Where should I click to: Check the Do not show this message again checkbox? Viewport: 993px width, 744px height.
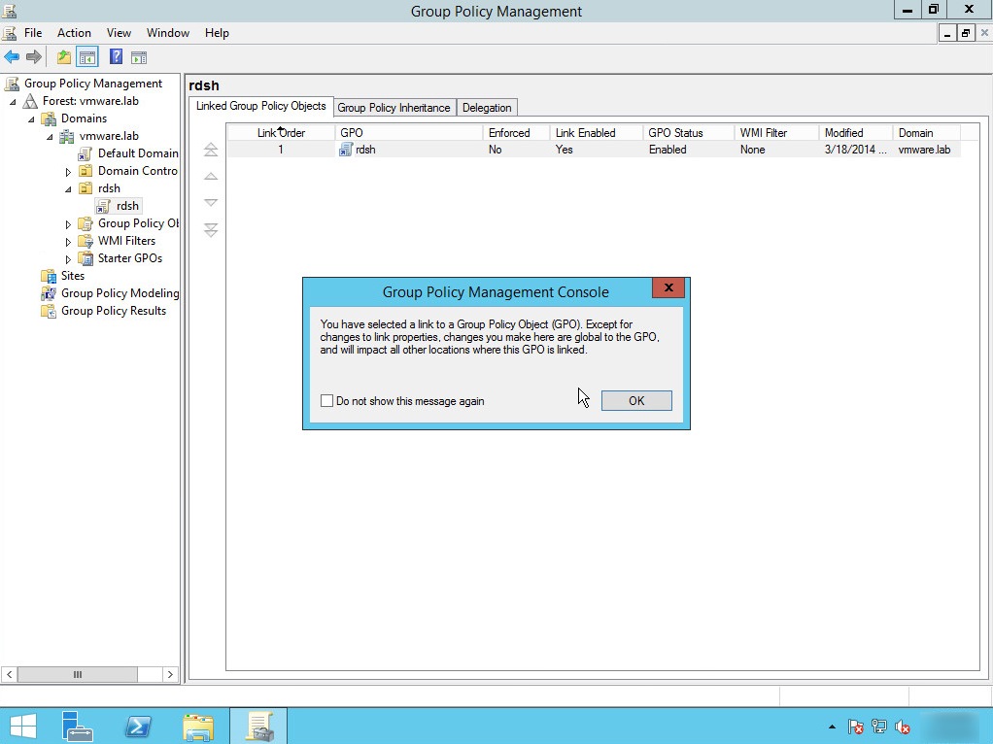pyautogui.click(x=326, y=400)
